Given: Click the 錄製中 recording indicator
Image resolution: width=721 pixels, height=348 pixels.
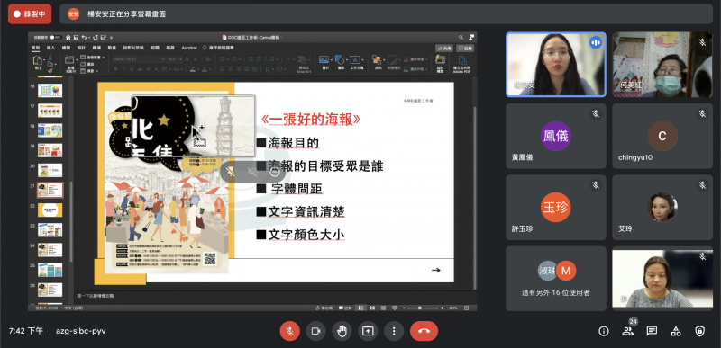Looking at the screenshot, I should (x=30, y=13).
